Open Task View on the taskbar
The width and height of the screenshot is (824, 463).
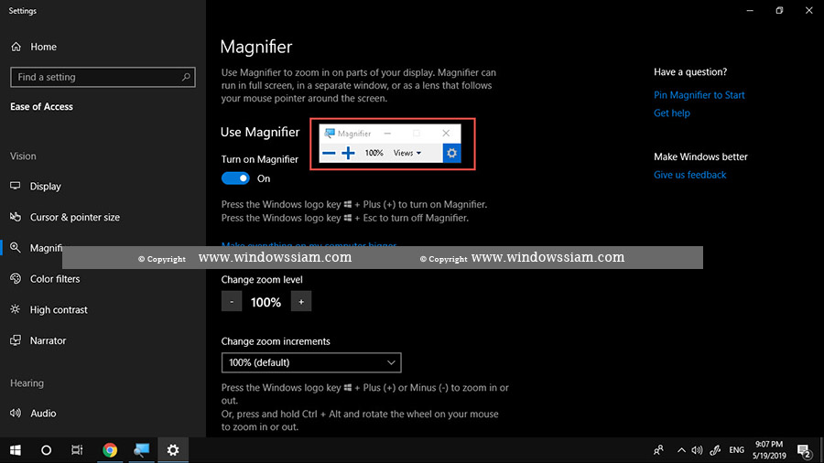(78, 449)
